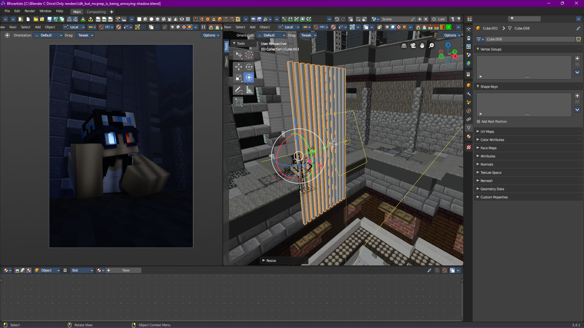
Task: Toggle the properties editor pin
Action: tap(578, 28)
